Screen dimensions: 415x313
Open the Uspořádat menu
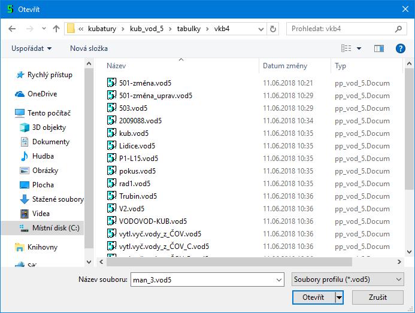pos(31,48)
